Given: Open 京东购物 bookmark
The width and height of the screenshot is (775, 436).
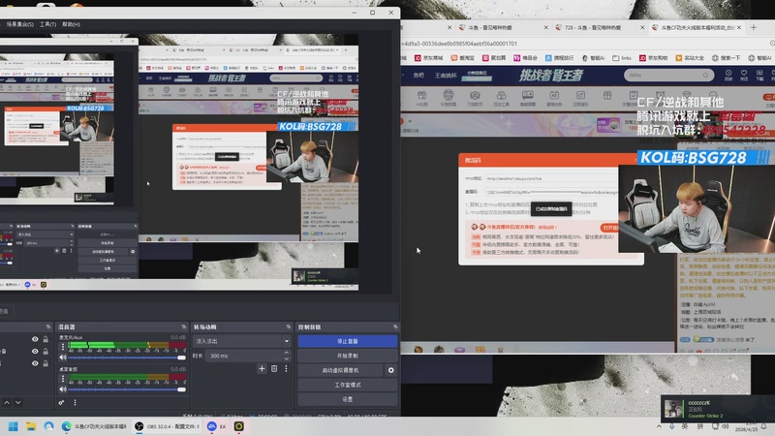Looking at the screenshot, I should [653, 58].
